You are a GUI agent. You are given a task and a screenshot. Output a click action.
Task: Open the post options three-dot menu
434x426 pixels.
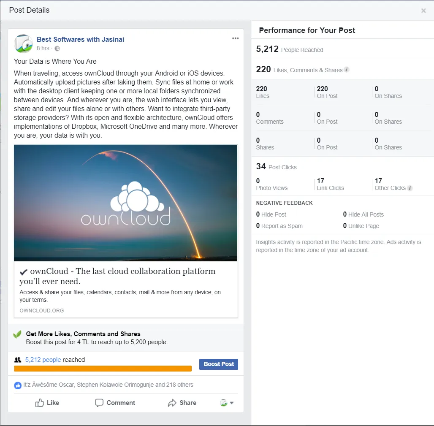click(x=235, y=38)
